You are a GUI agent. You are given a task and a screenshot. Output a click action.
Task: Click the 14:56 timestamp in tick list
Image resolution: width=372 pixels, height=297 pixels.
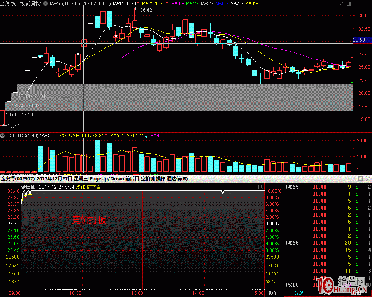pyautogui.click(x=292, y=243)
